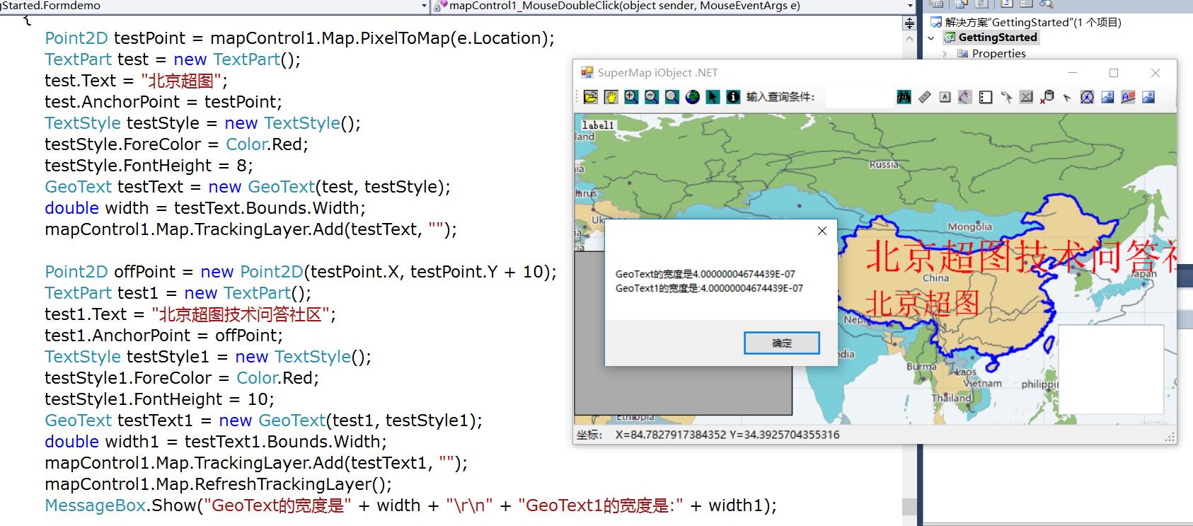Click the picture icon right of network icon
This screenshot has width=1193, height=526.
tap(1107, 97)
